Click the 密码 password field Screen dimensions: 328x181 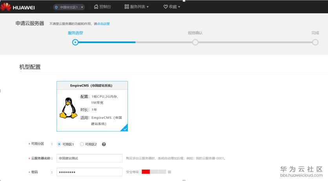point(89,172)
